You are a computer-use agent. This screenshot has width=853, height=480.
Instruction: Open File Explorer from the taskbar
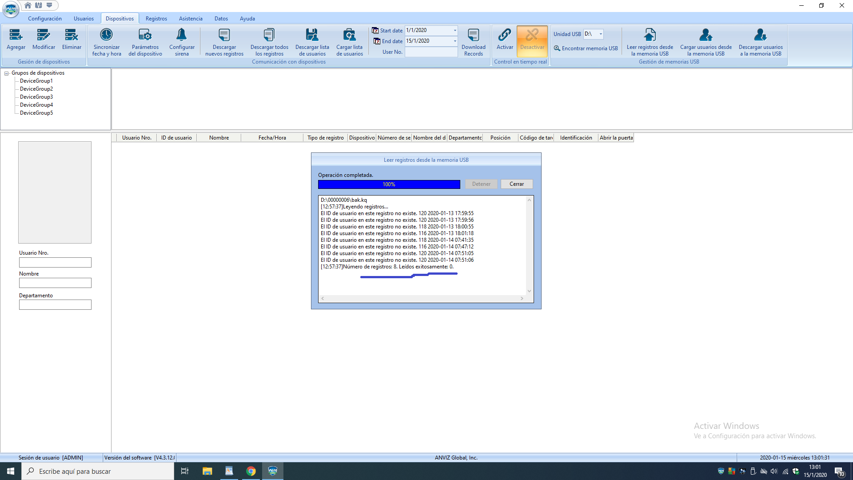[x=207, y=471]
